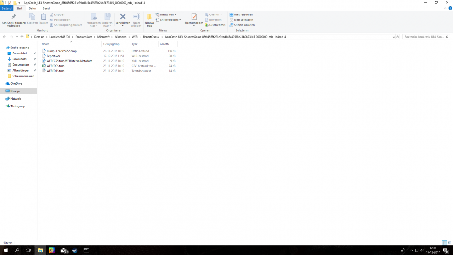Open Explorer help question-mark icon

coord(450,8)
